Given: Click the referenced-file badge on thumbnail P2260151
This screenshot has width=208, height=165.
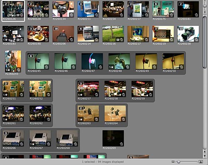Looking at the screenshot, I should tap(97, 15).
